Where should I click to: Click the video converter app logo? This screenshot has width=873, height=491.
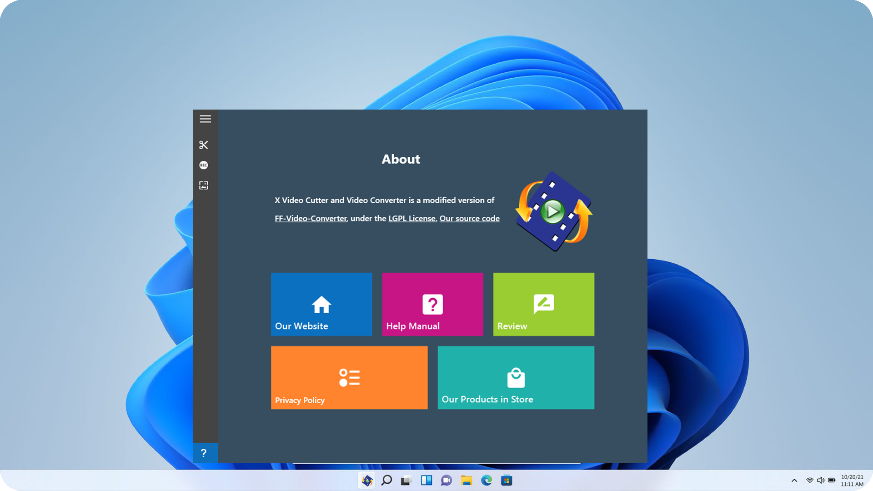coord(553,211)
